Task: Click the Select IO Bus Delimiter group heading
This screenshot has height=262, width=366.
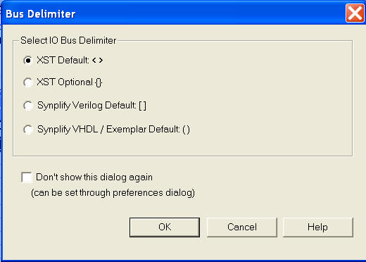Action: (68, 40)
